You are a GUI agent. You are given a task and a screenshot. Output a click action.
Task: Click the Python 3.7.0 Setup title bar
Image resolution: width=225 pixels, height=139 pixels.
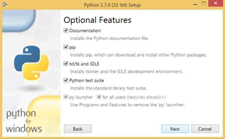point(112,5)
